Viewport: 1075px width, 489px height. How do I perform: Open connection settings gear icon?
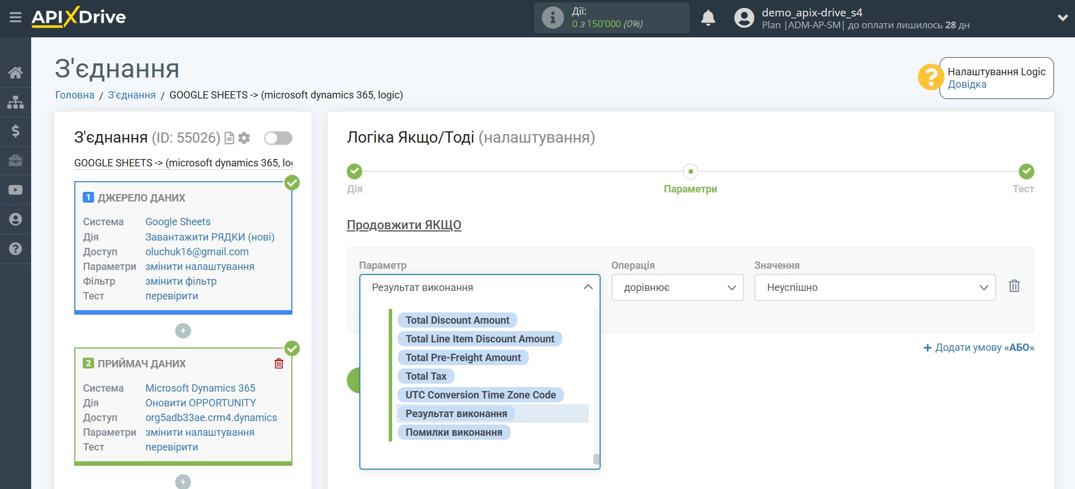coord(244,138)
